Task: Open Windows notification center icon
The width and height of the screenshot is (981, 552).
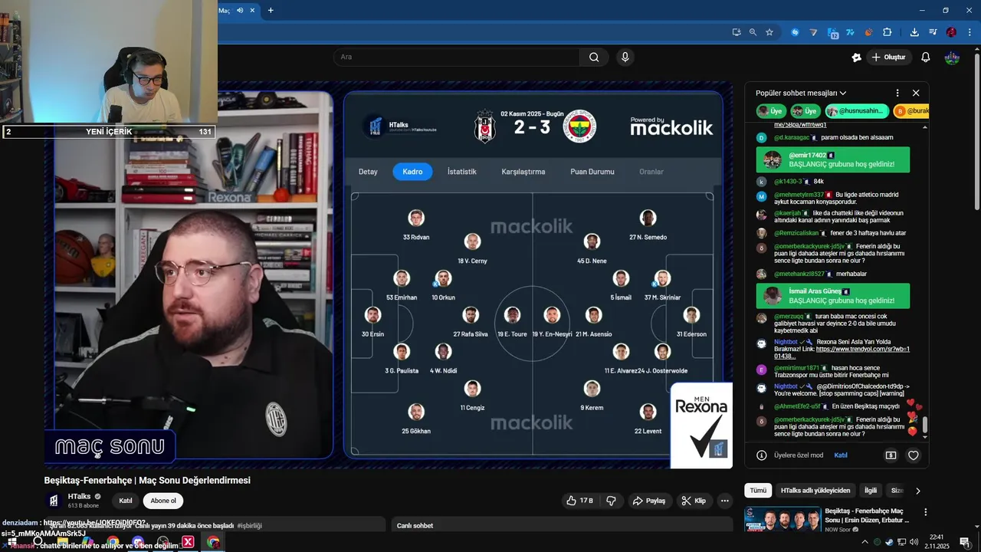Action: point(964,541)
